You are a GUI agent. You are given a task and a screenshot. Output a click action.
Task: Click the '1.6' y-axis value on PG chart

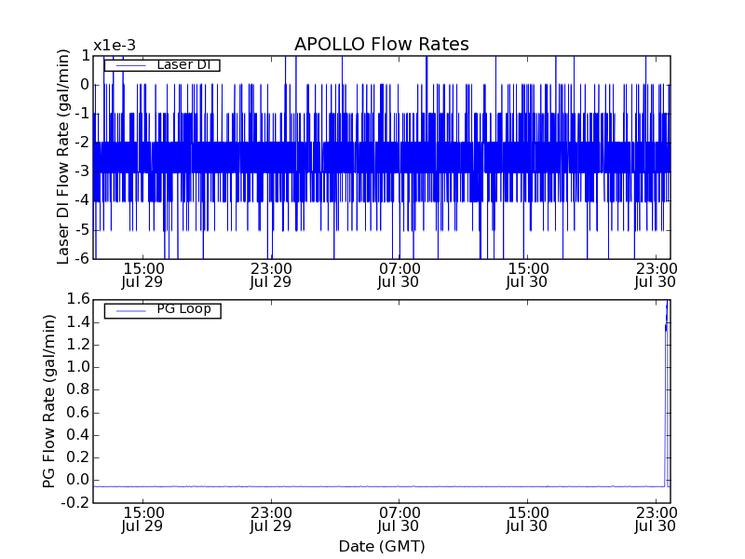[x=78, y=299]
